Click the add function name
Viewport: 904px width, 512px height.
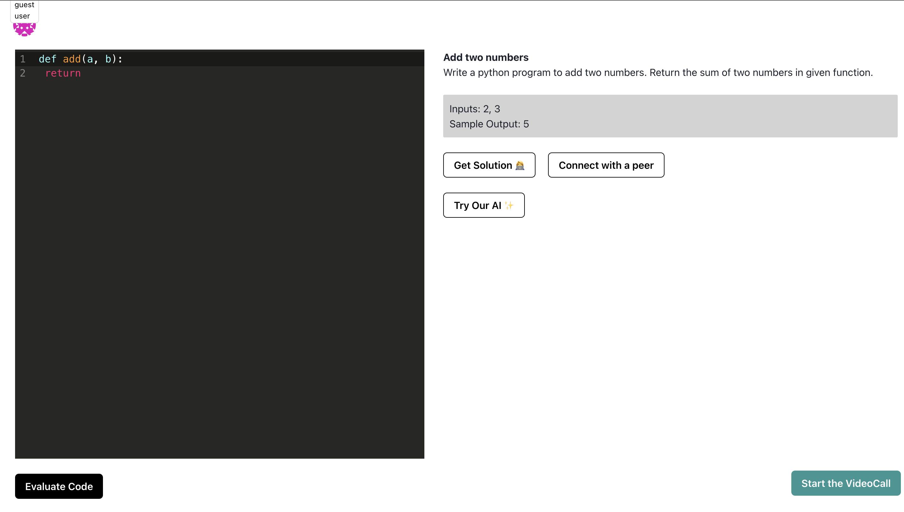(72, 59)
